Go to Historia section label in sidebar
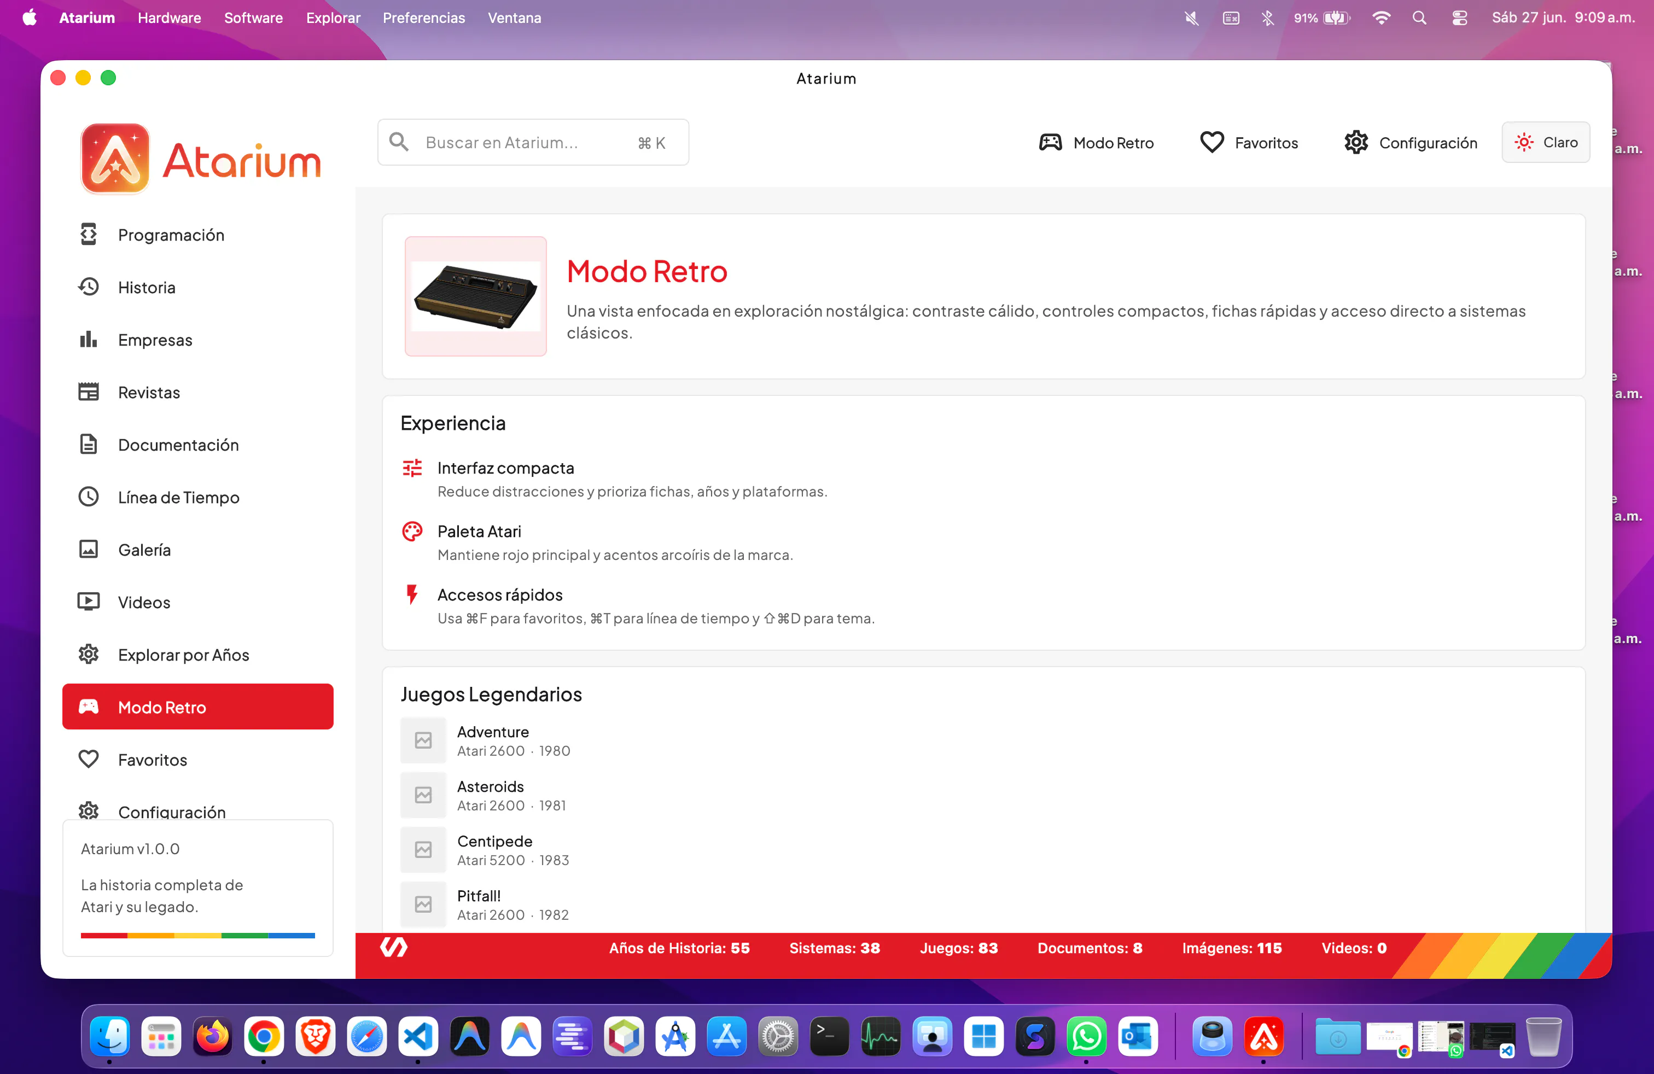Image resolution: width=1654 pixels, height=1074 pixels. click(147, 287)
